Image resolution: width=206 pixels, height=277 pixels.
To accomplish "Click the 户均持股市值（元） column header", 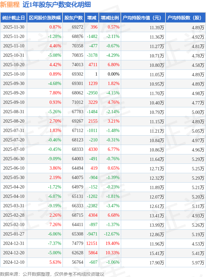I will (x=143, y=18).
